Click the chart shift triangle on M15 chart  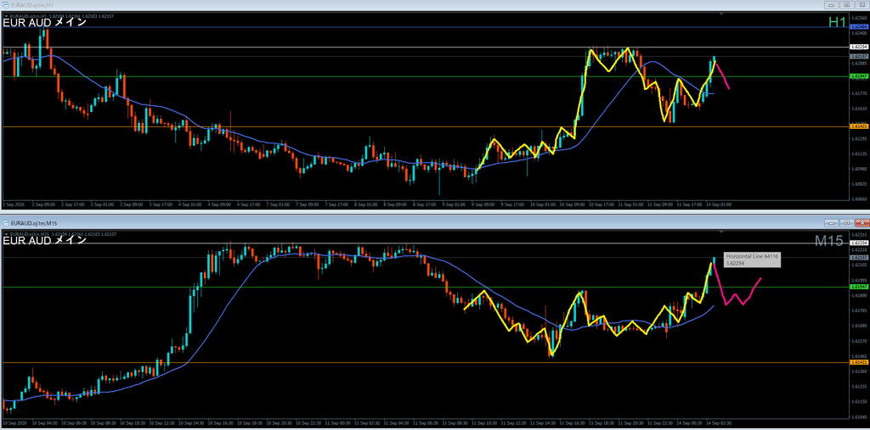722,232
